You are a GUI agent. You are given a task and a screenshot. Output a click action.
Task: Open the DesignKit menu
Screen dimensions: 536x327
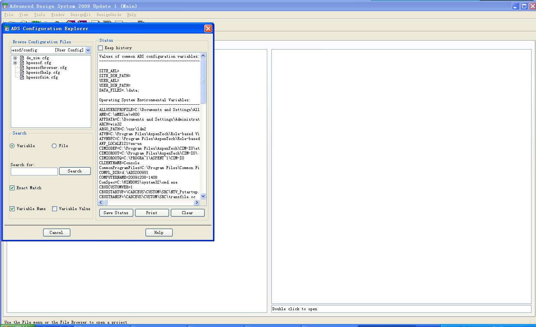(80, 15)
